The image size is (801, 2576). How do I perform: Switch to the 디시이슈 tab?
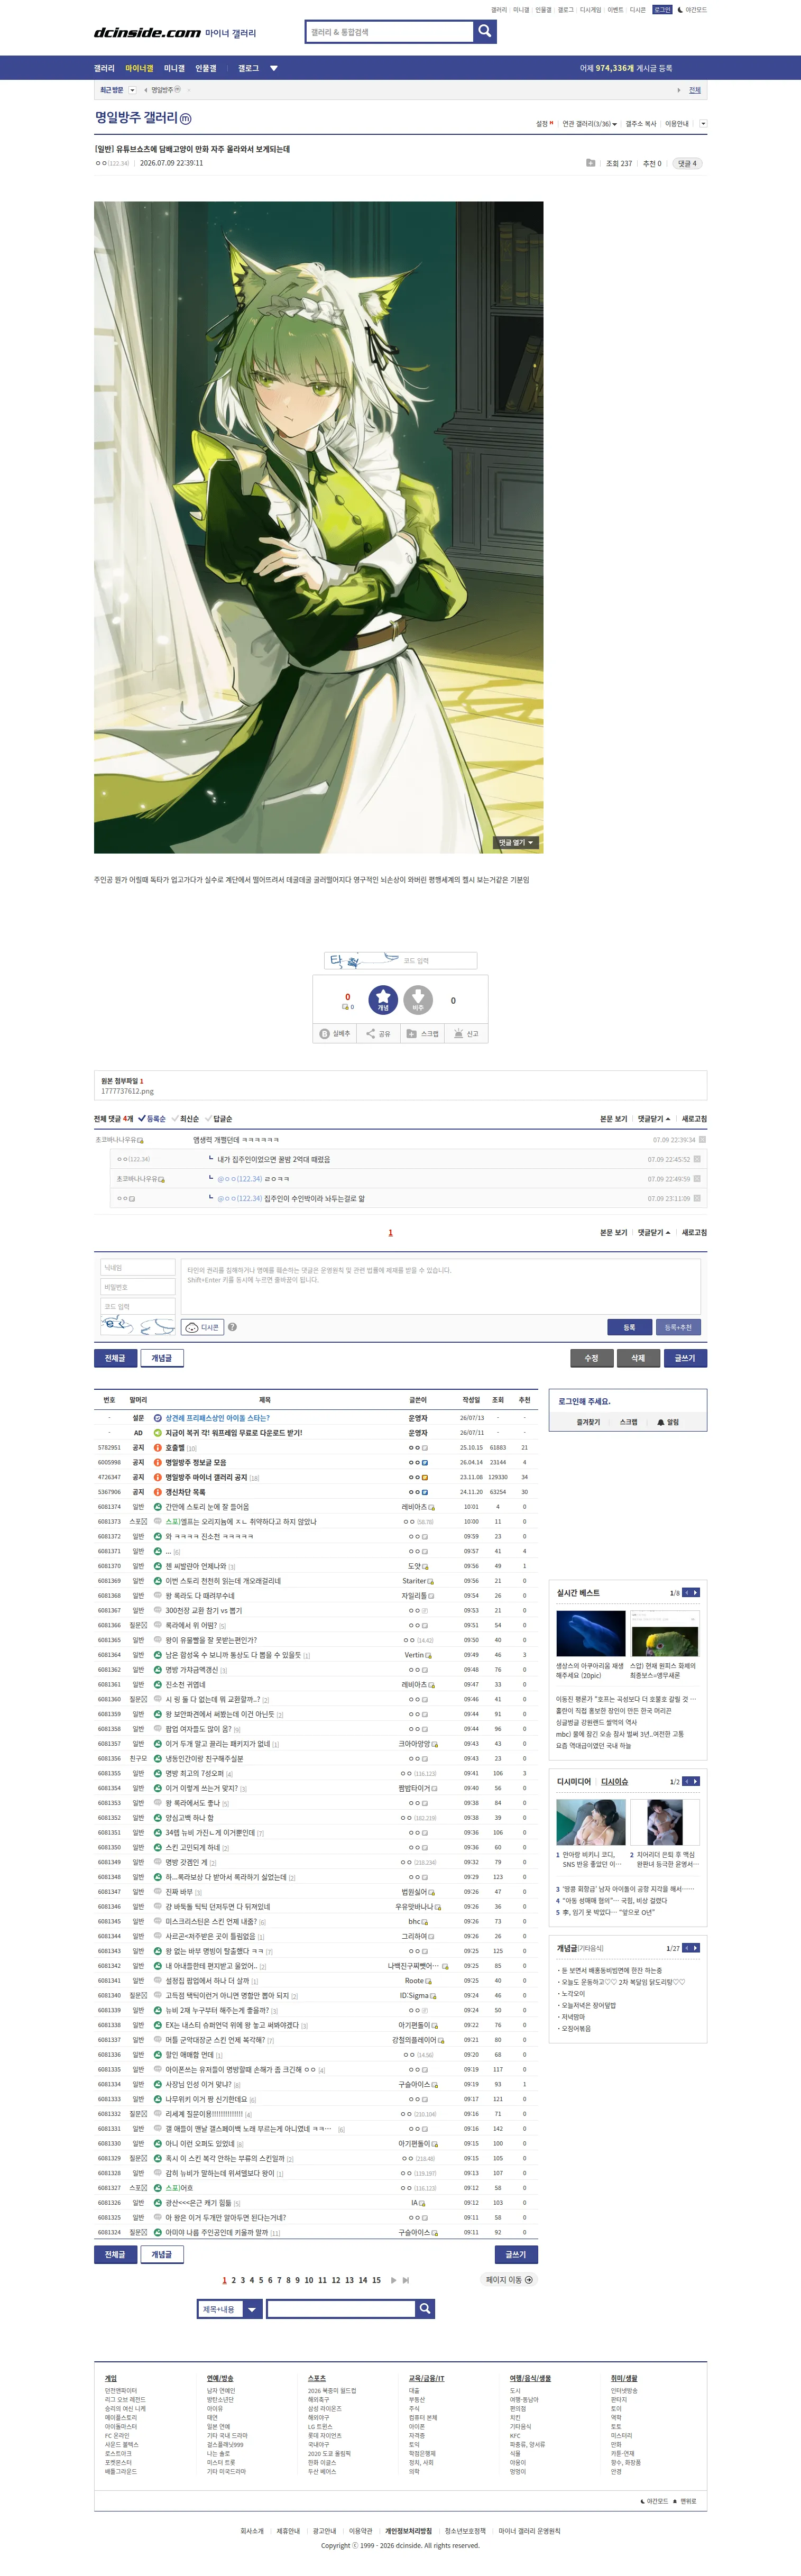[x=614, y=1782]
